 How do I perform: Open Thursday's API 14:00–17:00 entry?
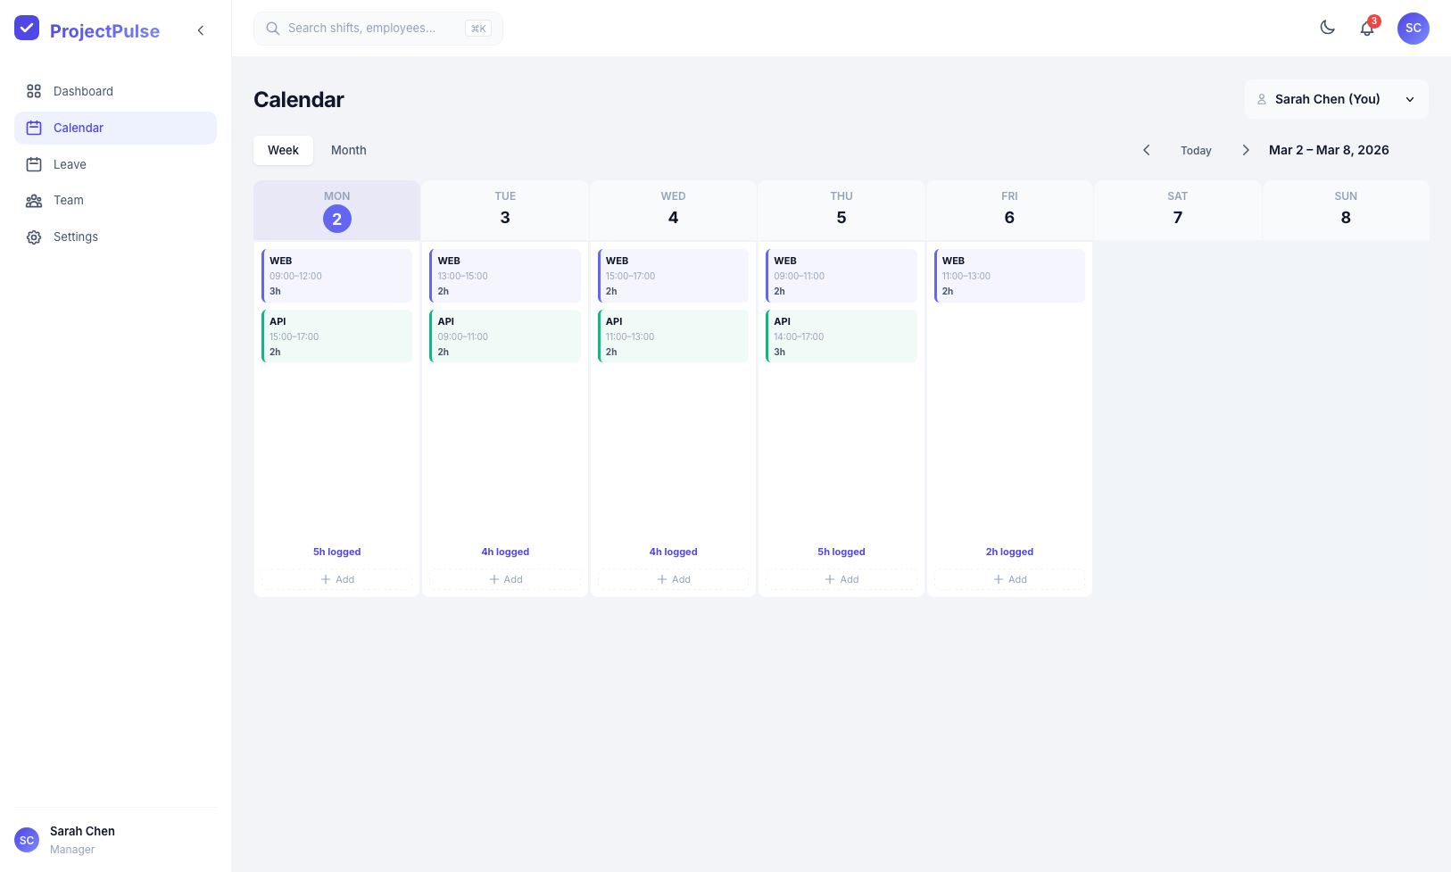(x=842, y=336)
